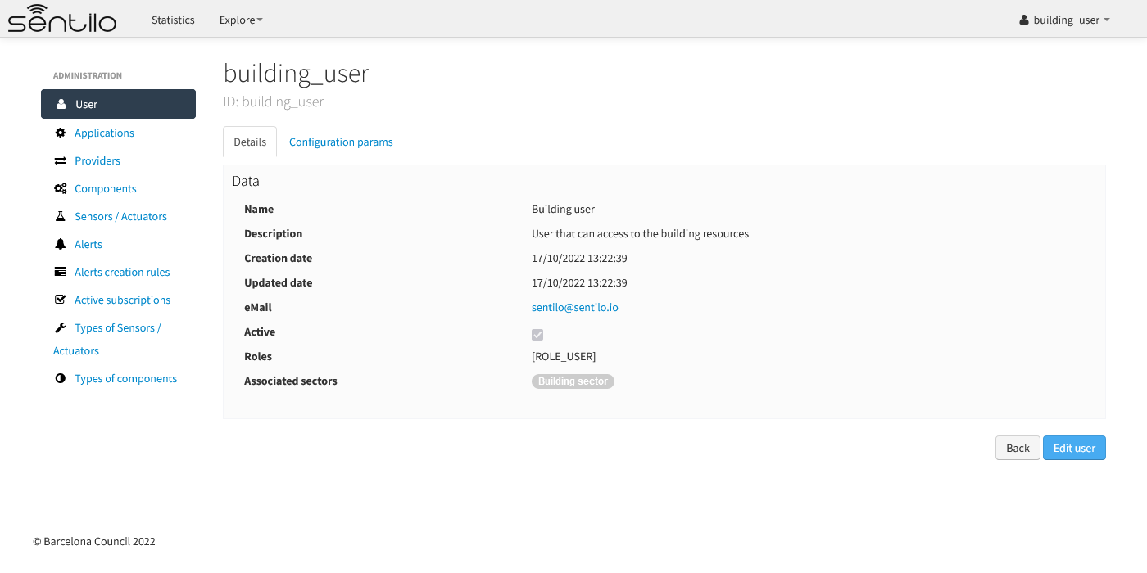The width and height of the screenshot is (1147, 573).
Task: Click the half-circle icon beside Types of components
Action: tap(60, 378)
